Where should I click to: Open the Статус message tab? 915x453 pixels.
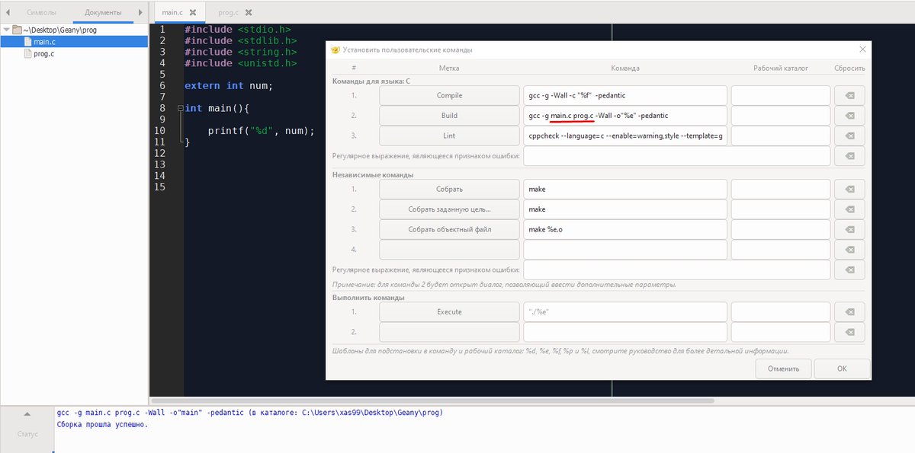(27, 434)
